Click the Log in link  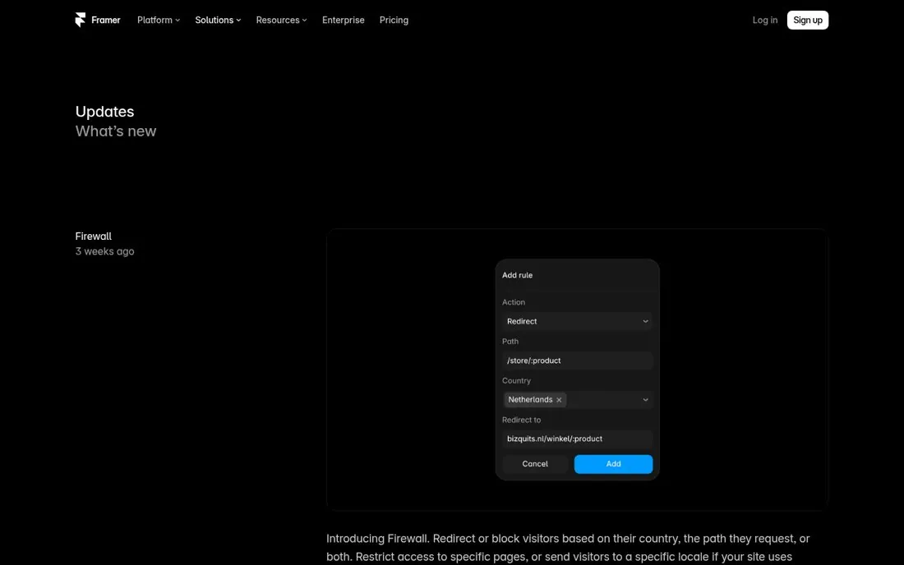point(764,21)
